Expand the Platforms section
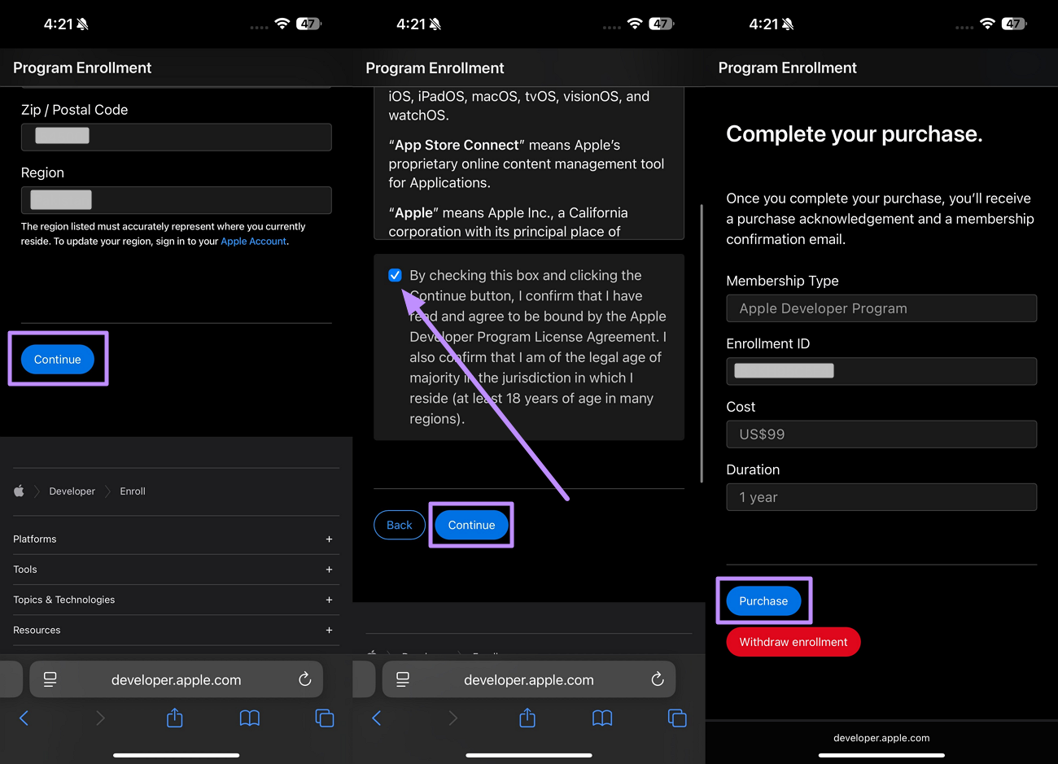 [x=176, y=539]
